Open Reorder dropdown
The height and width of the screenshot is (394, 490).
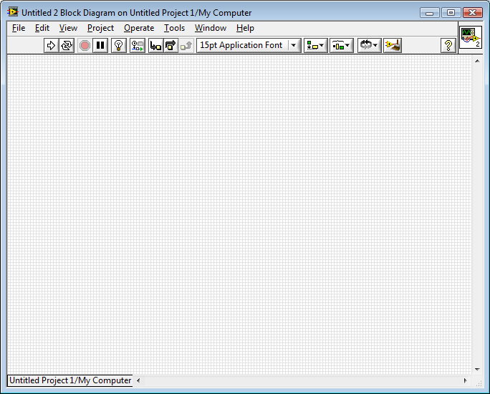[370, 46]
